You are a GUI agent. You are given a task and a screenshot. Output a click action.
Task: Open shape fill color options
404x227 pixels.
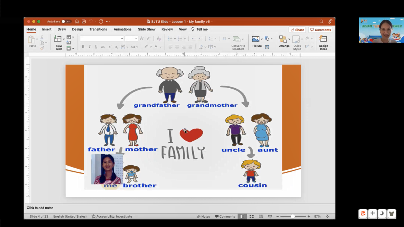click(x=309, y=39)
